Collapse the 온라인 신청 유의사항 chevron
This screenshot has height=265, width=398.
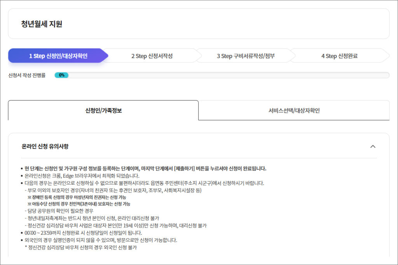[x=373, y=146]
